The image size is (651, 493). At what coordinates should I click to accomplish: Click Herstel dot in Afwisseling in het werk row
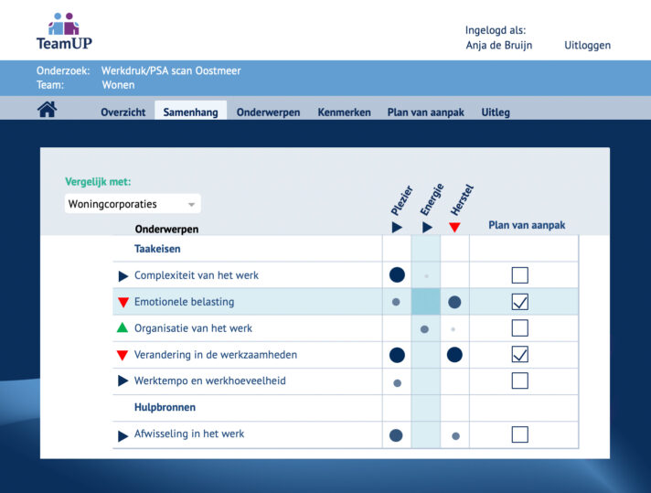456,436
